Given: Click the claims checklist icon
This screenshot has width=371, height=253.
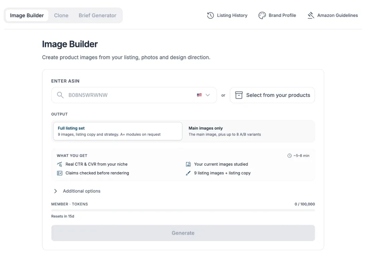Looking at the screenshot, I should click(x=60, y=173).
